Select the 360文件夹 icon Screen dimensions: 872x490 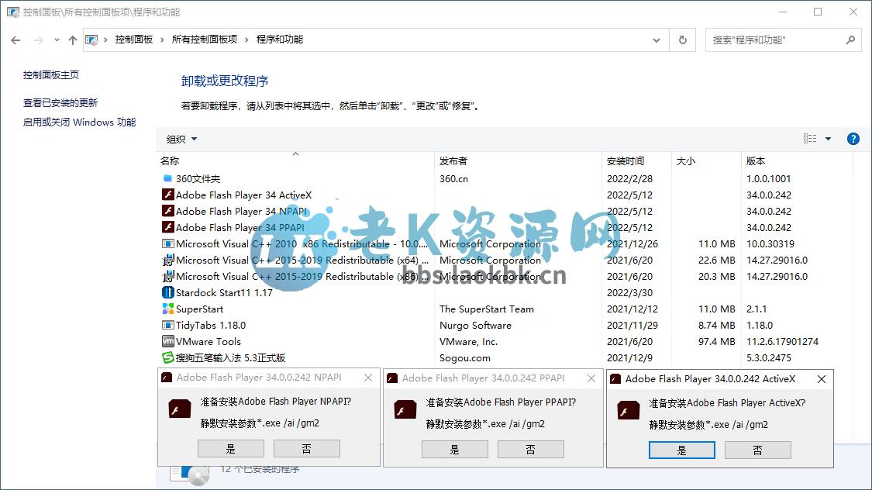tap(167, 178)
